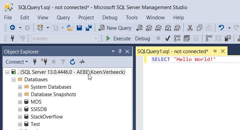
Task: Expand the System Databases folder
Action: point(20,87)
